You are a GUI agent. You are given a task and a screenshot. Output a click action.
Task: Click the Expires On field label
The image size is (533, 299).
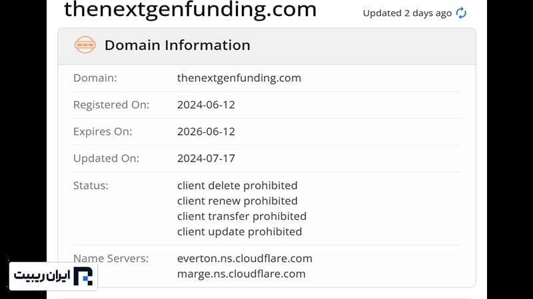(x=103, y=132)
